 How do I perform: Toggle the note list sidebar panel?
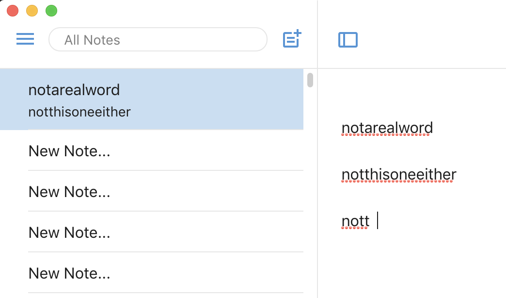point(348,40)
